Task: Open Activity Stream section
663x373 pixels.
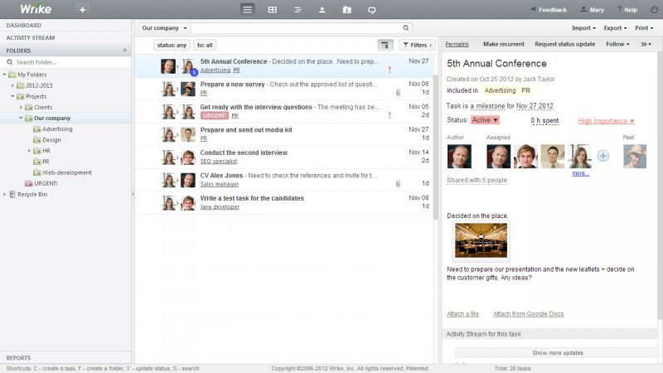Action: (x=31, y=37)
